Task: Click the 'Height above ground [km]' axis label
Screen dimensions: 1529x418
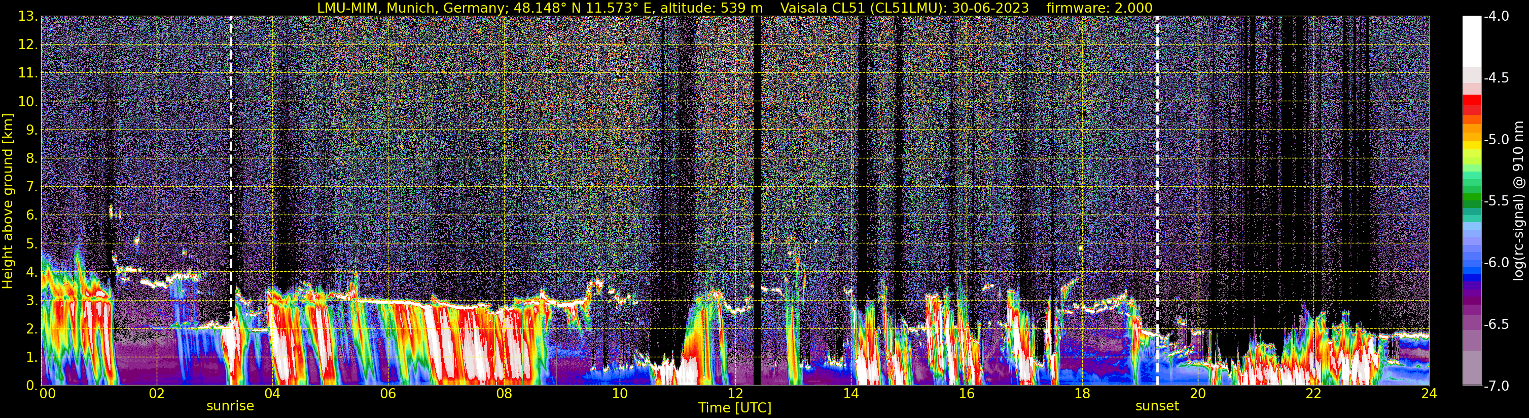Action: 8,201
